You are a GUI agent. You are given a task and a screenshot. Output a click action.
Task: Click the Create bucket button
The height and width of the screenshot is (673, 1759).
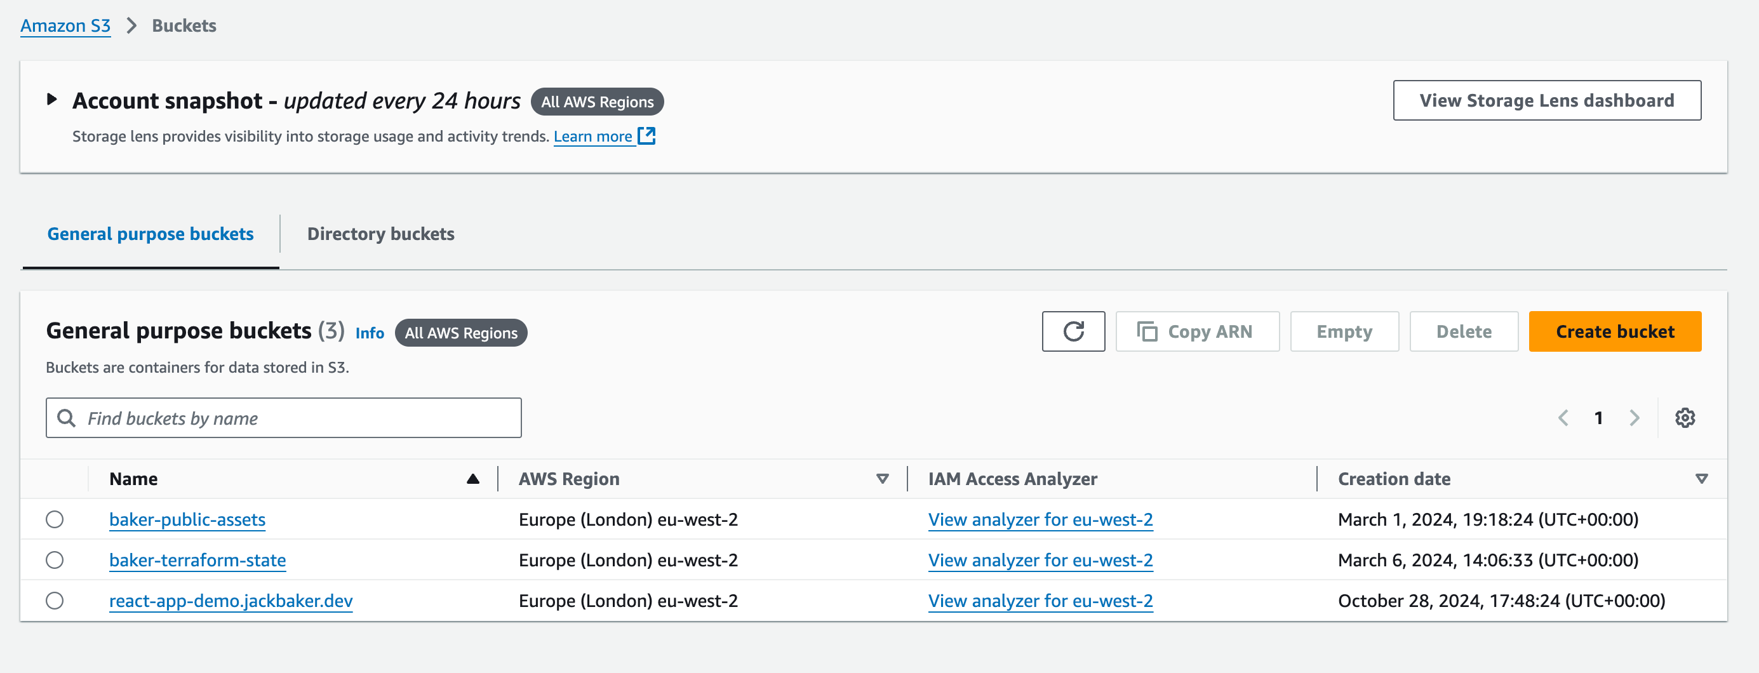(x=1614, y=331)
